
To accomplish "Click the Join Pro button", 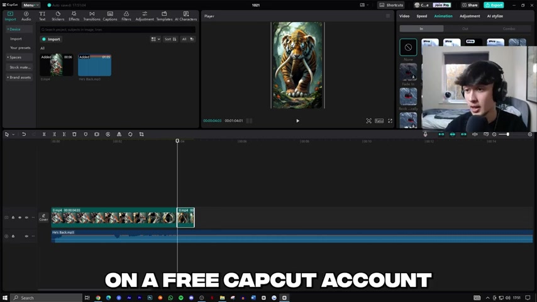I will [442, 5].
